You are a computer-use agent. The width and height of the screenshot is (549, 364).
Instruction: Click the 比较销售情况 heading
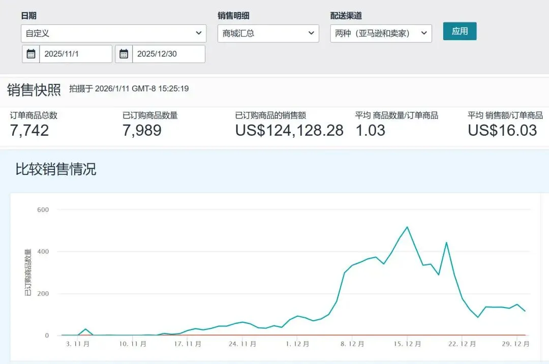pyautogui.click(x=56, y=169)
